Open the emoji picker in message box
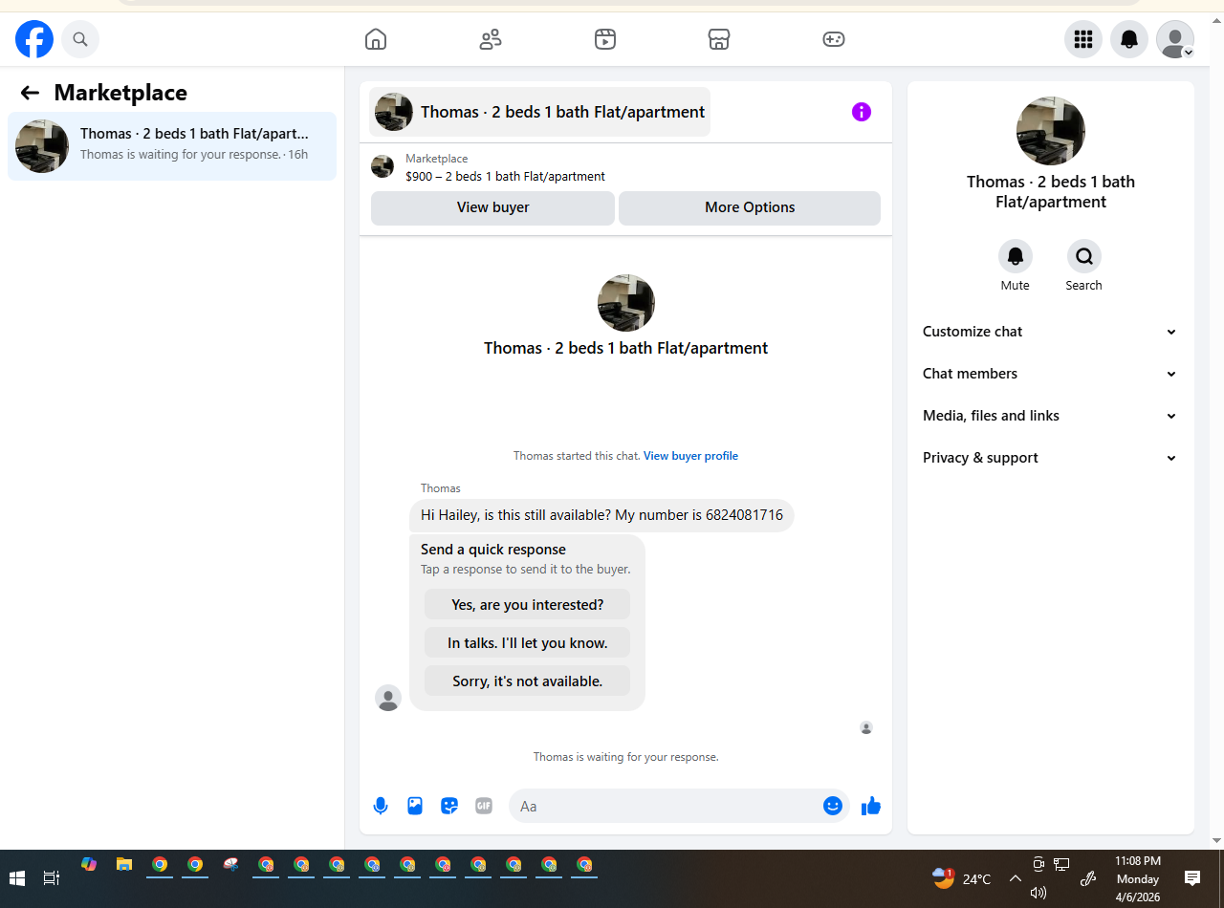Image resolution: width=1224 pixels, height=908 pixels. coord(833,806)
